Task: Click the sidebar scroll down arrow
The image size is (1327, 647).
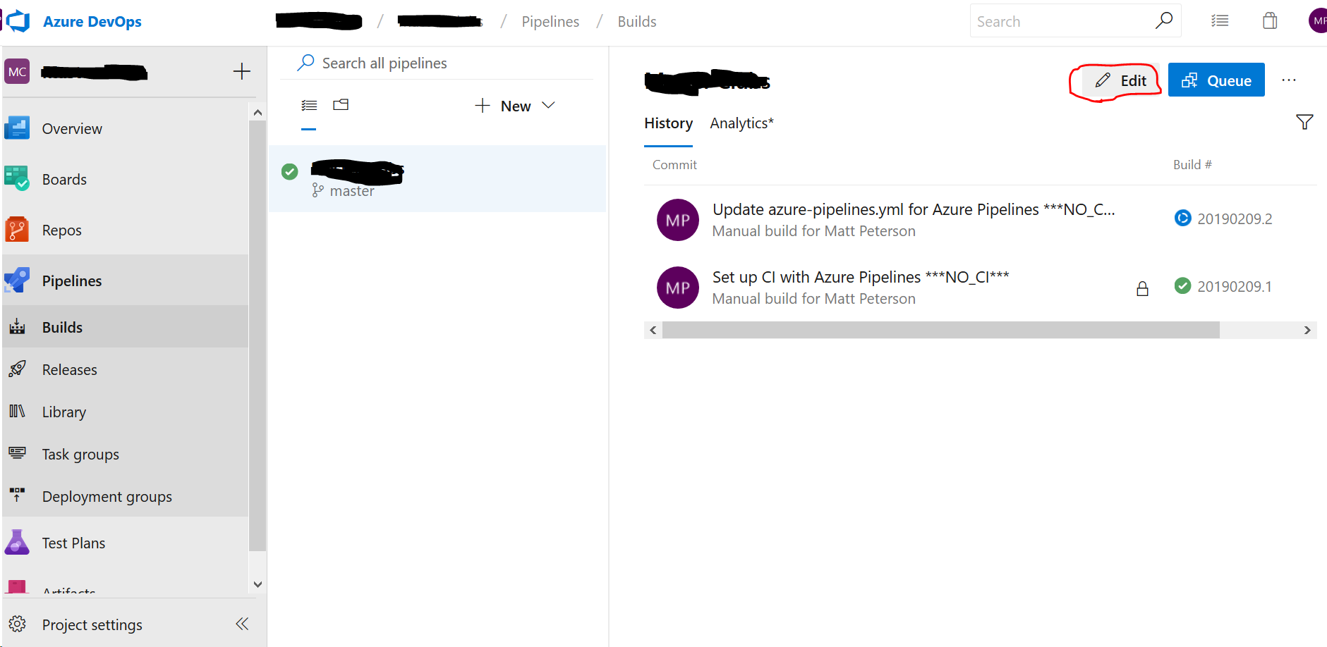Action: (257, 584)
